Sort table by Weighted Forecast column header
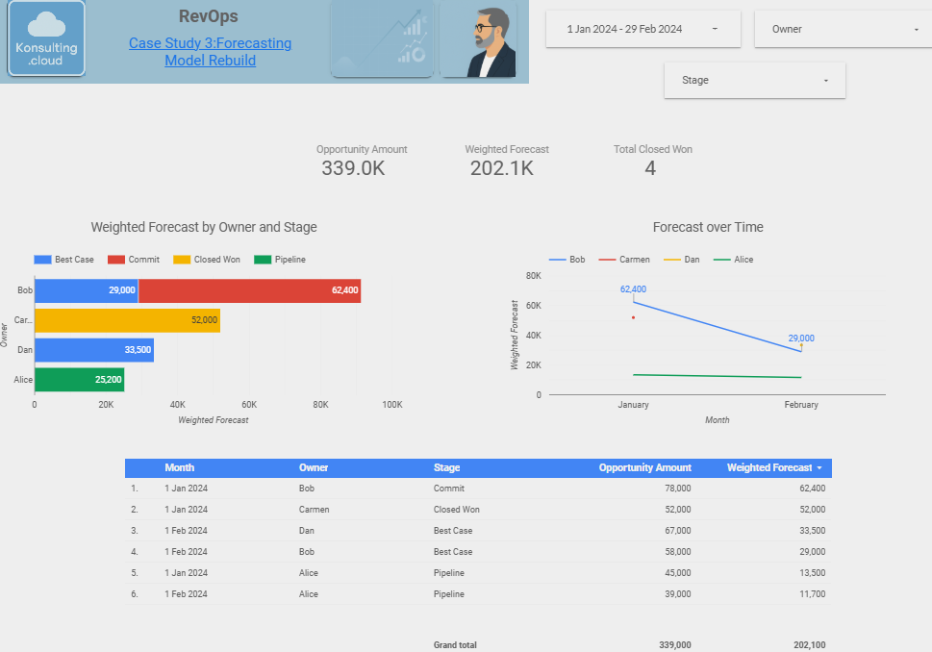The width and height of the screenshot is (932, 652). click(x=768, y=468)
